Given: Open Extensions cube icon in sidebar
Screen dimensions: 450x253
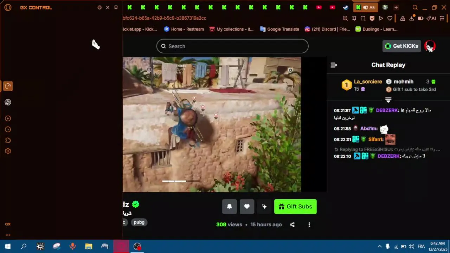Looking at the screenshot, I should tap(8, 140).
